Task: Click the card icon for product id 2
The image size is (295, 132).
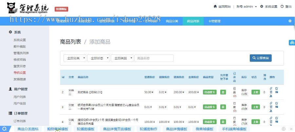Action: pyautogui.click(x=277, y=92)
